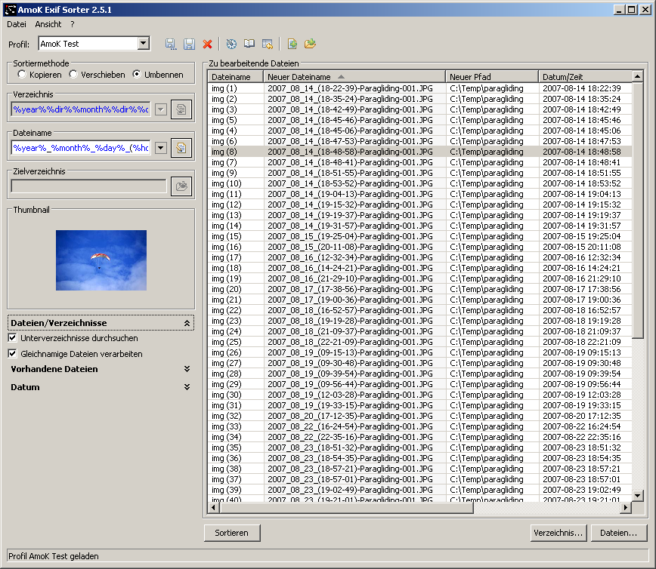Open the placeholder editor next to Dateiname
The image size is (656, 569).
[x=181, y=148]
